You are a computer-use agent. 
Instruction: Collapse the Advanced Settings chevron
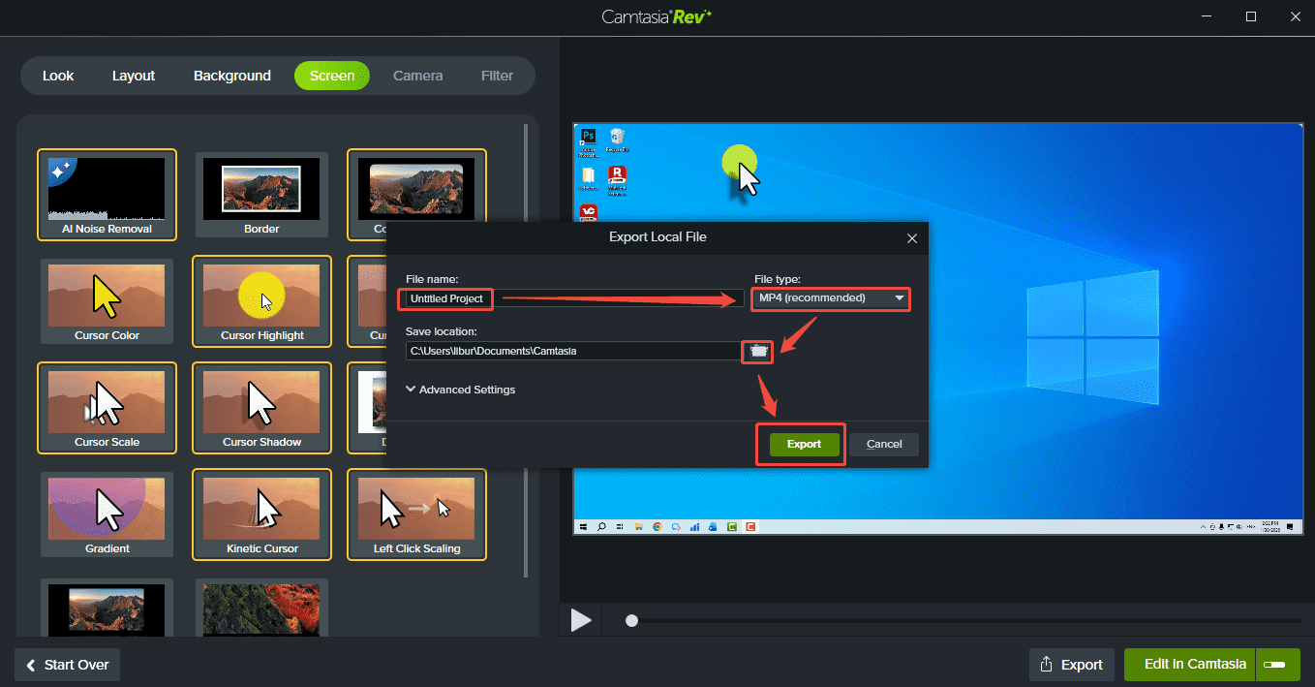[x=411, y=389]
